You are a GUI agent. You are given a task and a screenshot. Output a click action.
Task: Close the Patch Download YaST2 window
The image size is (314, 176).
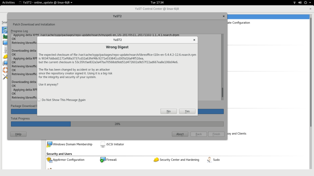coord(224,16)
